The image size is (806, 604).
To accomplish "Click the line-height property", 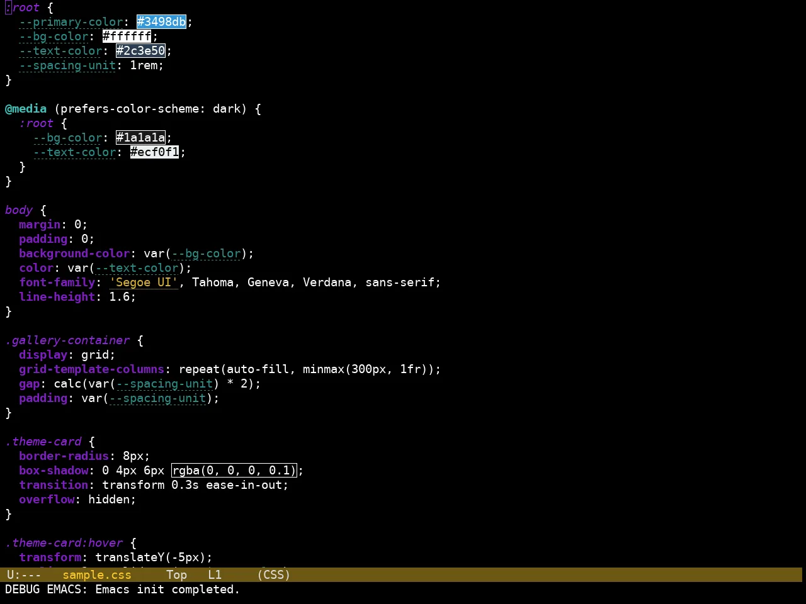I will tap(57, 297).
